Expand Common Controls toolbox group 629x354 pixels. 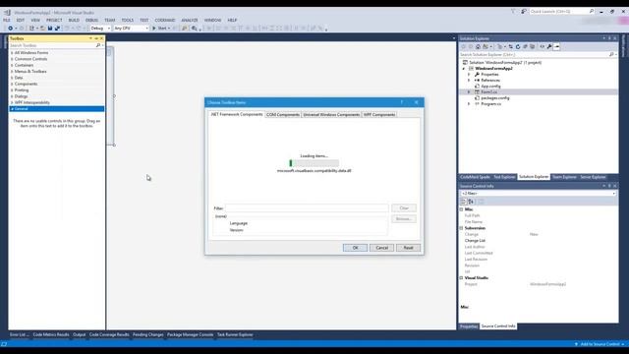click(x=12, y=59)
